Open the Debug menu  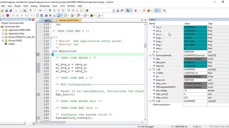click(x=34, y=6)
